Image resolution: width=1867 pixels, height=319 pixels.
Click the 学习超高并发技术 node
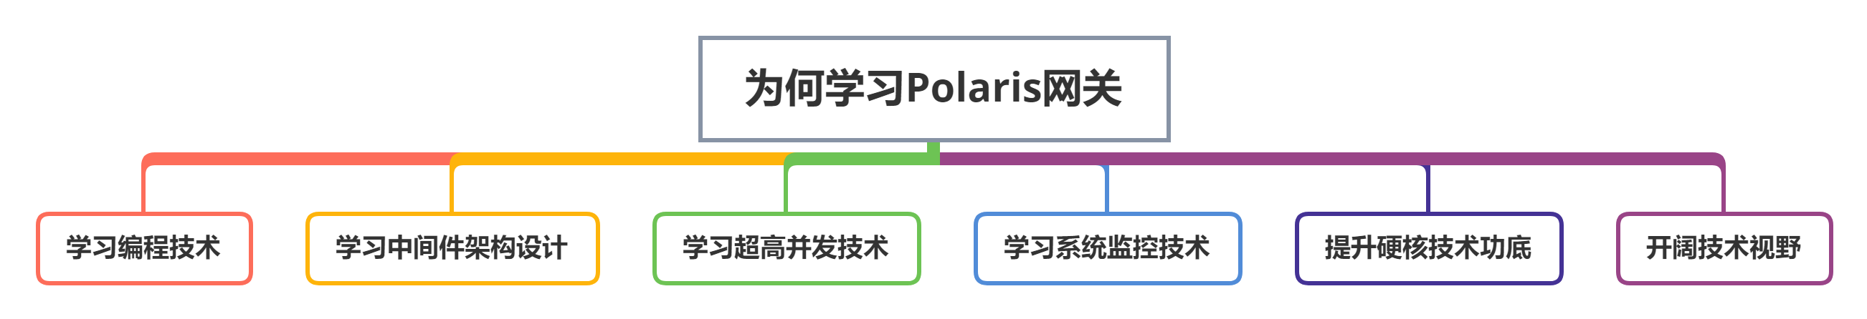[x=787, y=248]
